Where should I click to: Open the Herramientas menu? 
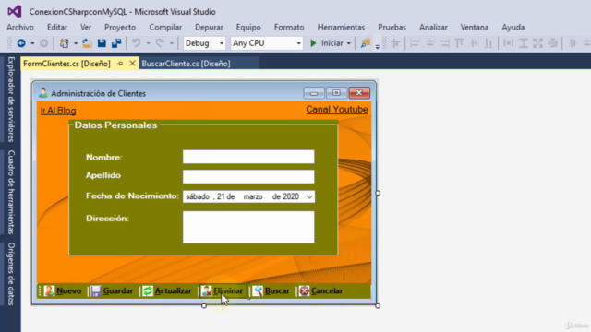341,27
